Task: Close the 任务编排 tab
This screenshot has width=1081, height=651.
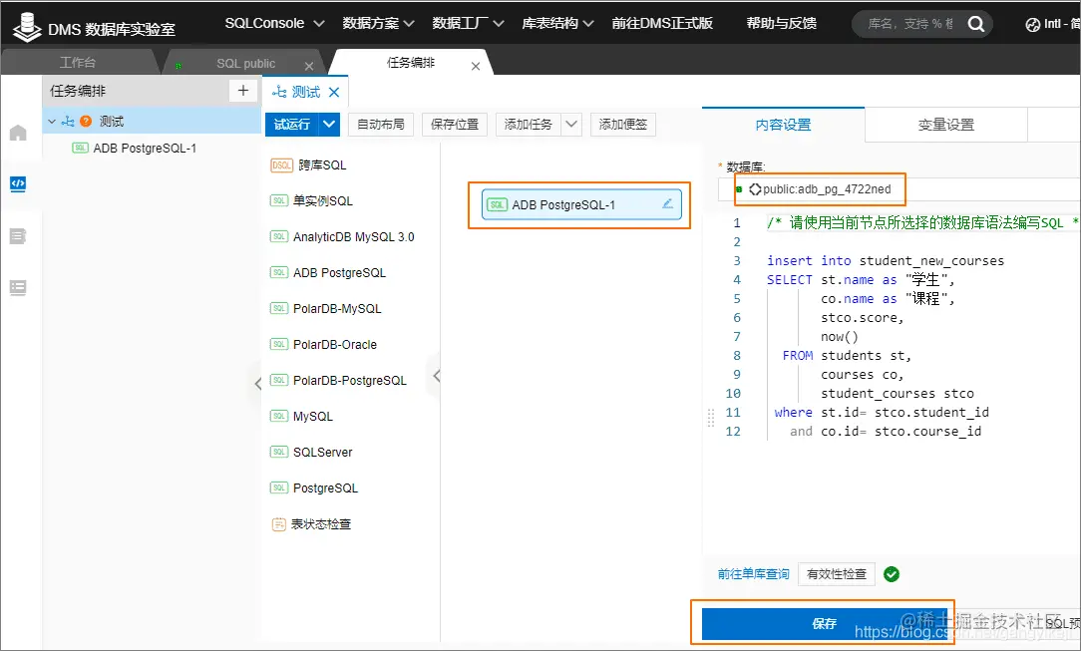Action: coord(475,66)
